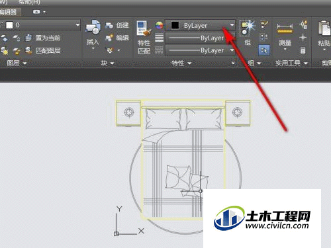Click the 插入 insert block icon
Image resolution: width=331 pixels, height=248 pixels.
(x=93, y=28)
